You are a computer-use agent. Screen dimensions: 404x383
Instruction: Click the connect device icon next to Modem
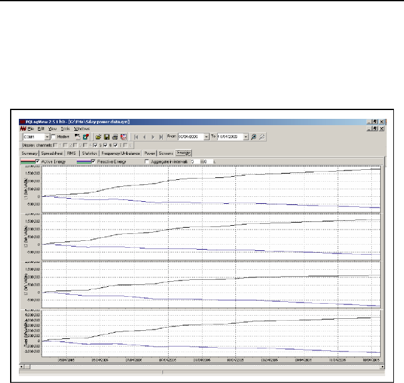77,136
